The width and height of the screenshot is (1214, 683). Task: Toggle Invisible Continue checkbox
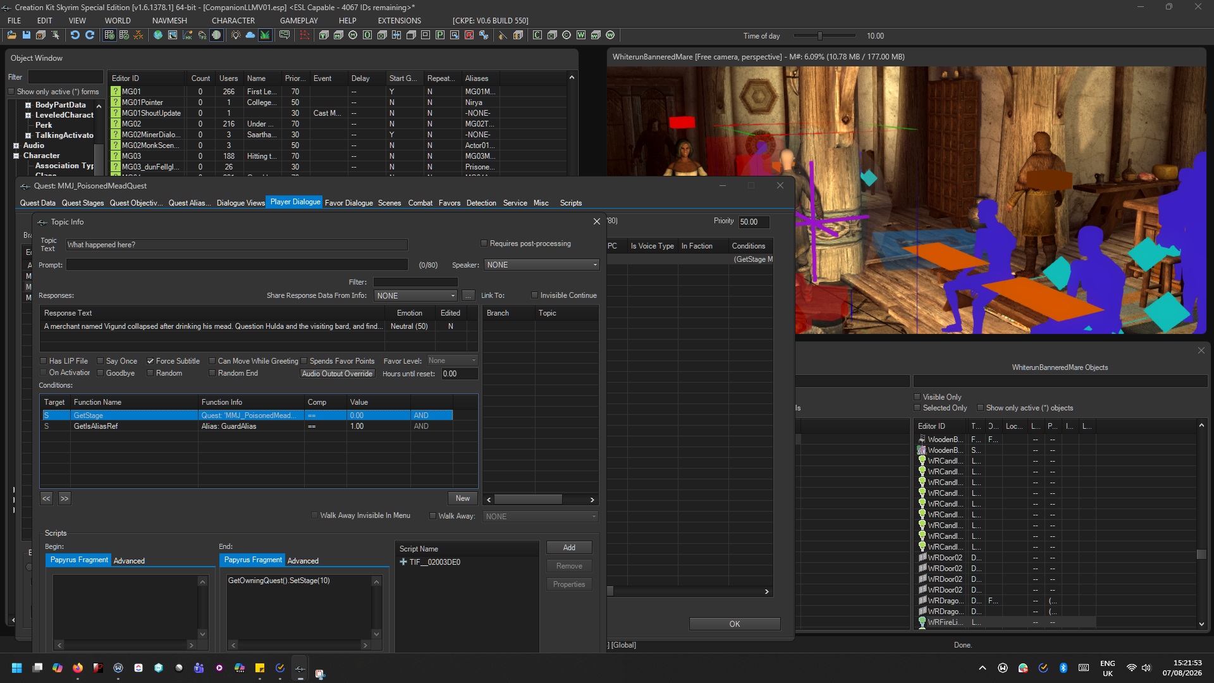(535, 295)
